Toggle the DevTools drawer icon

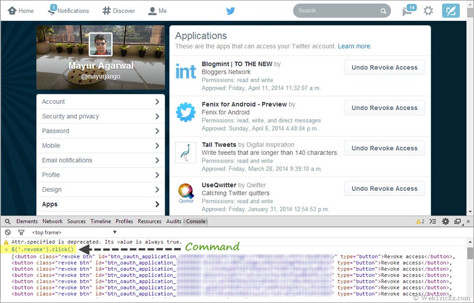pos(433,221)
